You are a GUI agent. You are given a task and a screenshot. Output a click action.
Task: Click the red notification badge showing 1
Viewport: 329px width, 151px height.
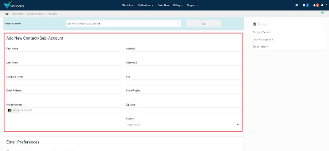click(x=317, y=5)
